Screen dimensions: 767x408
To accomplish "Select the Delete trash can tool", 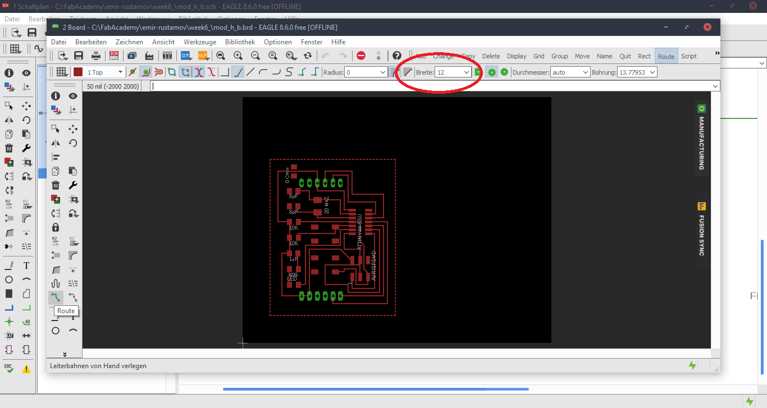I will (56, 185).
